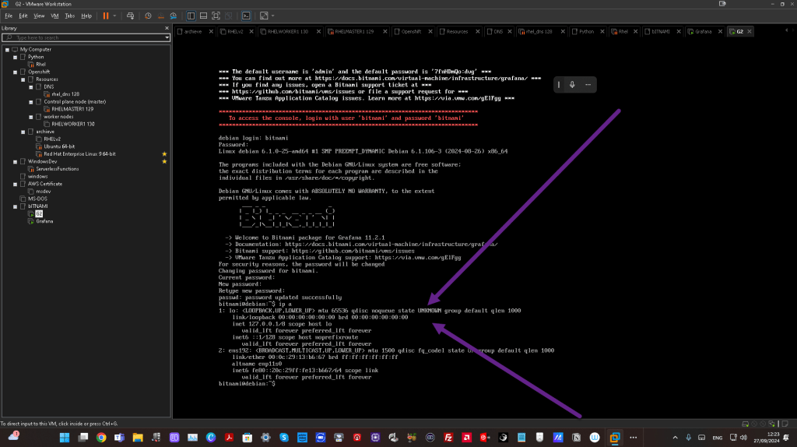Take a snapshot of this virtual machine
Screen dimensions: 797x447
pyautogui.click(x=148, y=16)
